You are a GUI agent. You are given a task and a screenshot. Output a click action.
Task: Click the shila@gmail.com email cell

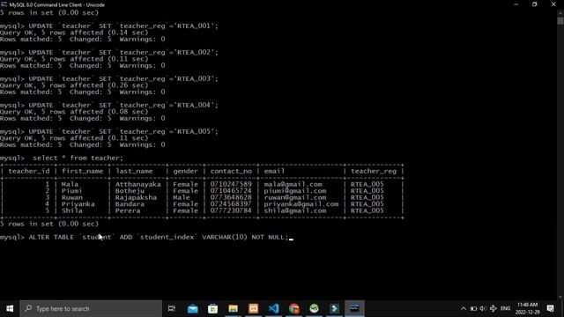point(295,210)
